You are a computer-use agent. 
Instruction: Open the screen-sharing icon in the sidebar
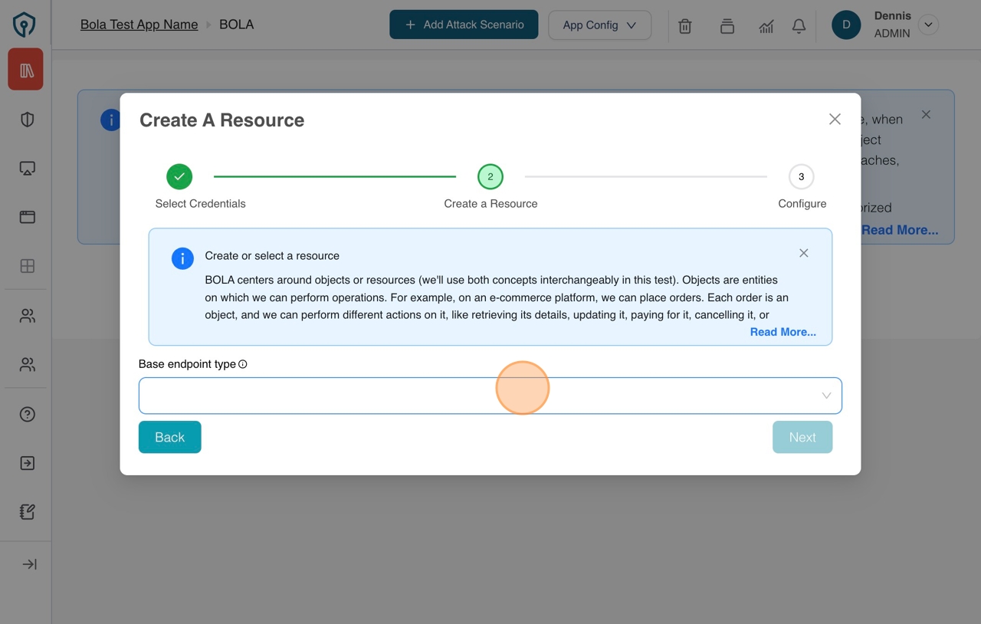click(26, 168)
